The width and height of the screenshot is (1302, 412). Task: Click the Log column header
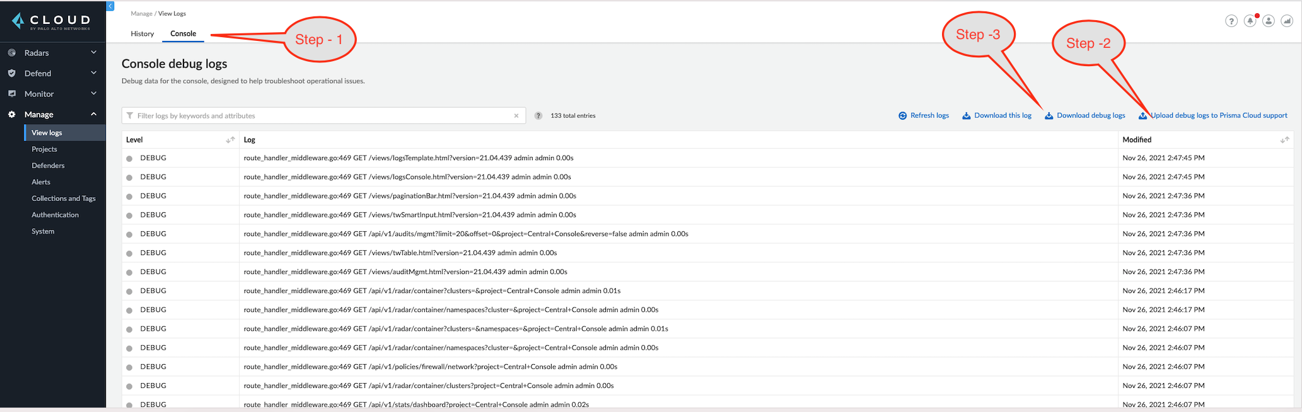pos(250,140)
